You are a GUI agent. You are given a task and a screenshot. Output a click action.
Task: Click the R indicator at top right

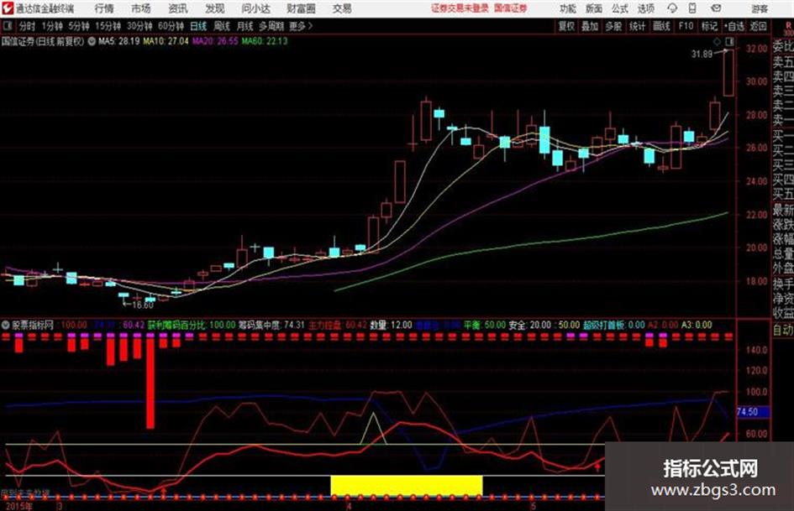tap(788, 26)
